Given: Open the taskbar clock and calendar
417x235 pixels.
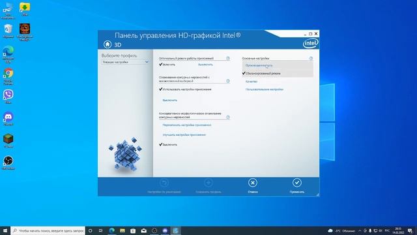Looking at the screenshot, I should [398, 230].
